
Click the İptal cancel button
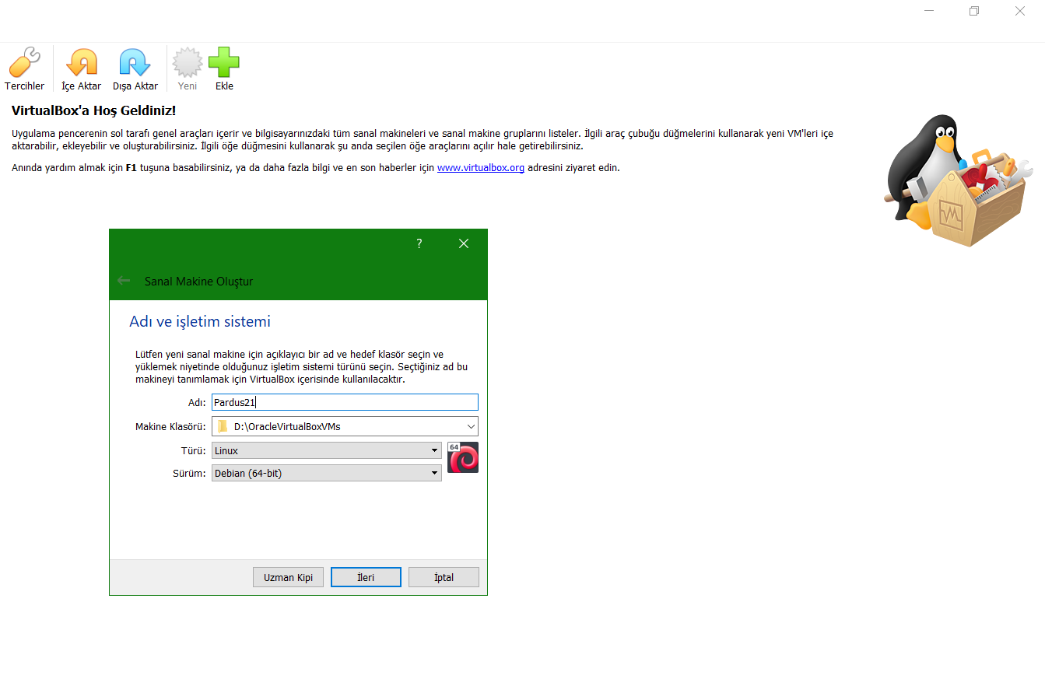pos(444,577)
